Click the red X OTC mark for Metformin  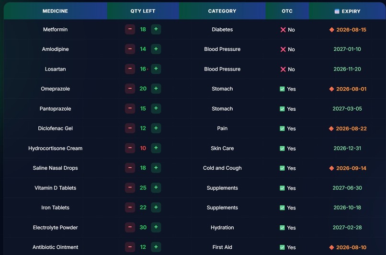pos(283,30)
